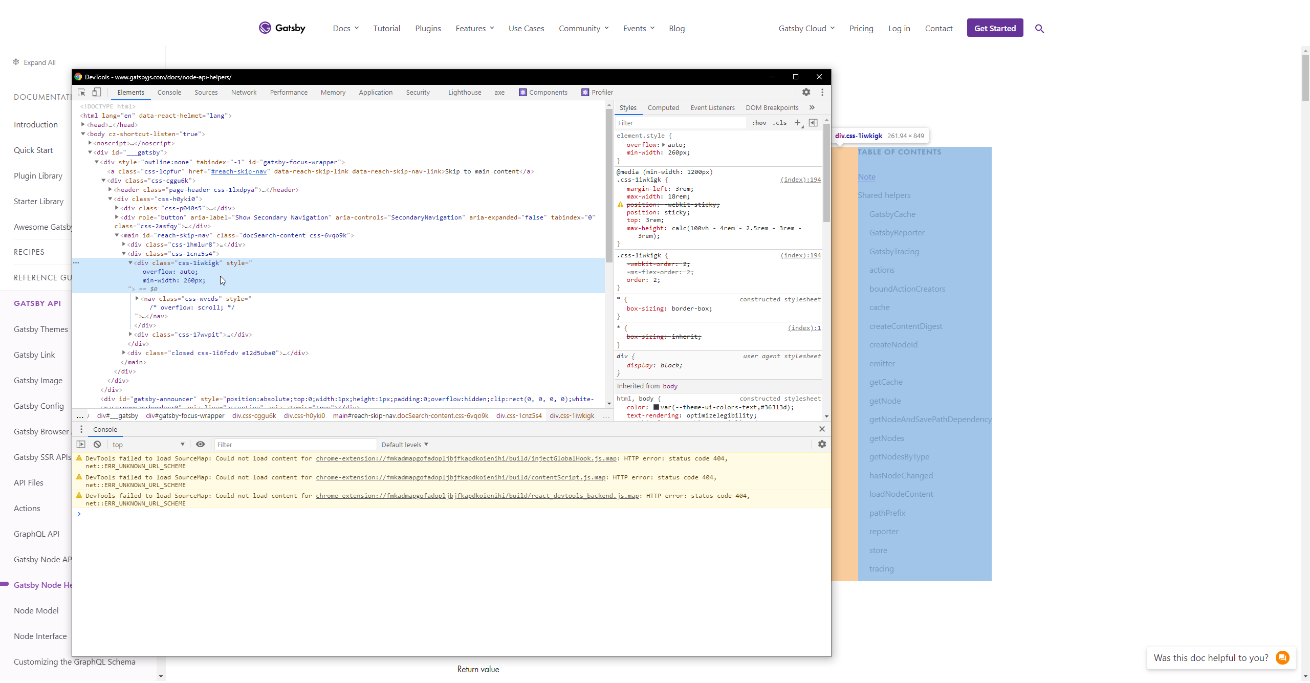Toggle :hov element state filters
Image resolution: width=1310 pixels, height=683 pixels.
tap(759, 123)
